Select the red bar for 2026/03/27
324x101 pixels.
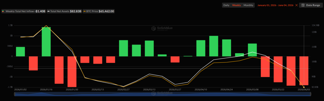[175, 59]
